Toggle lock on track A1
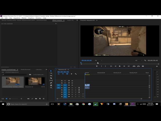Screen dimensions: 161x121 click(x=62, y=88)
